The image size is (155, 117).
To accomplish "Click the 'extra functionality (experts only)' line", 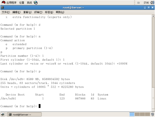I will point(42,17).
